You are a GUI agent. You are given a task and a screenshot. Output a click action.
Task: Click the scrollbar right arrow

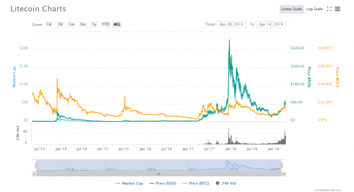point(284,174)
